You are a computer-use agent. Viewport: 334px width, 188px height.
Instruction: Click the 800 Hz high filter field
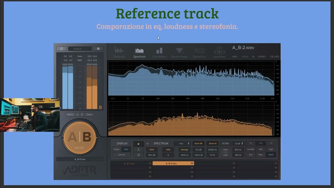point(238,150)
